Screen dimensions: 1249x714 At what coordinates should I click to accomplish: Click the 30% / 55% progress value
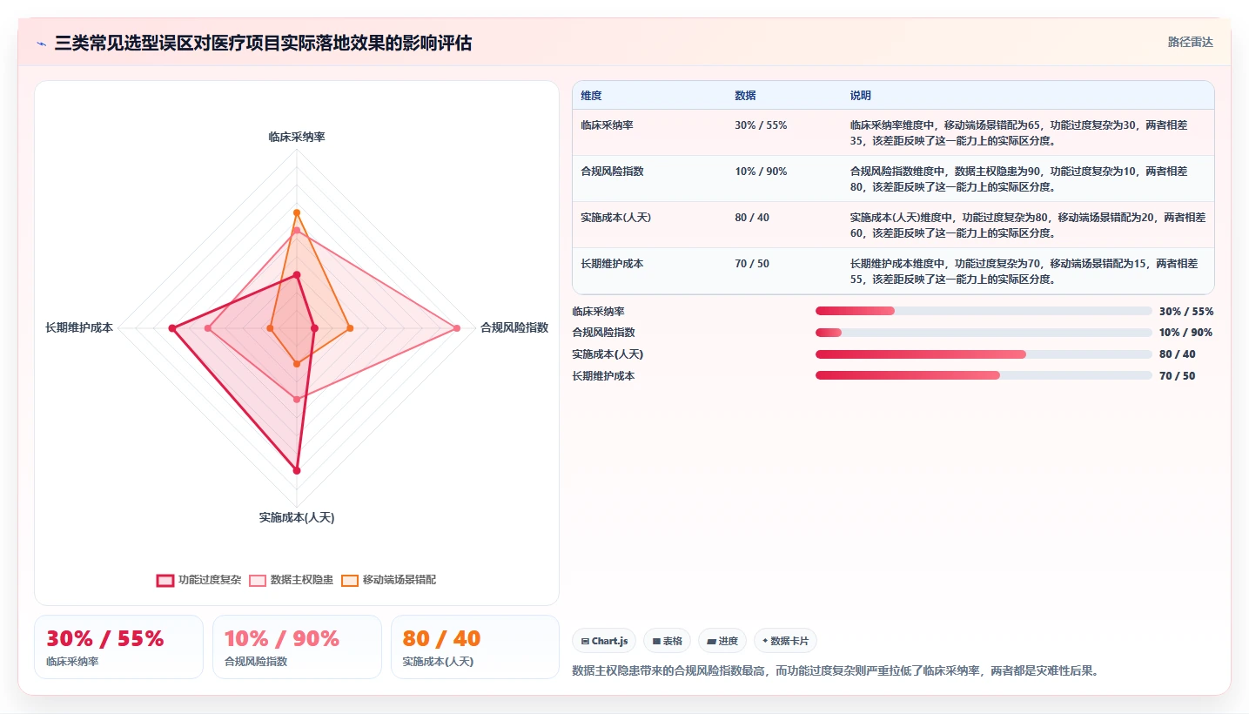click(x=1186, y=311)
